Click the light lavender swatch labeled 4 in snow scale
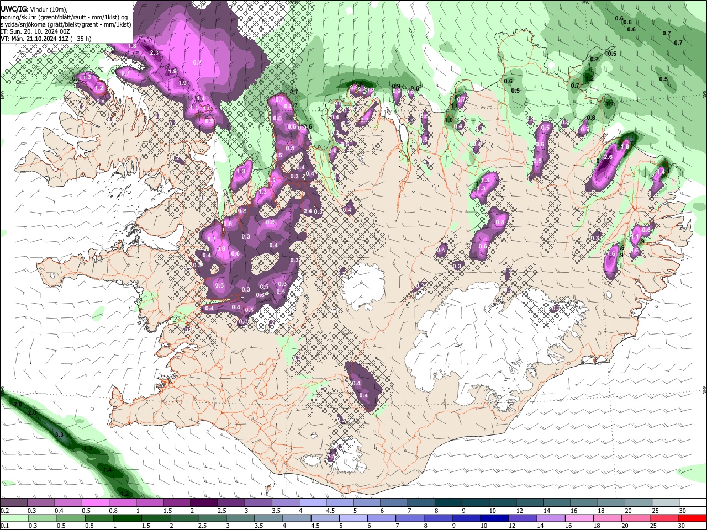Viewport: 707px width, 530px height. 313,503
